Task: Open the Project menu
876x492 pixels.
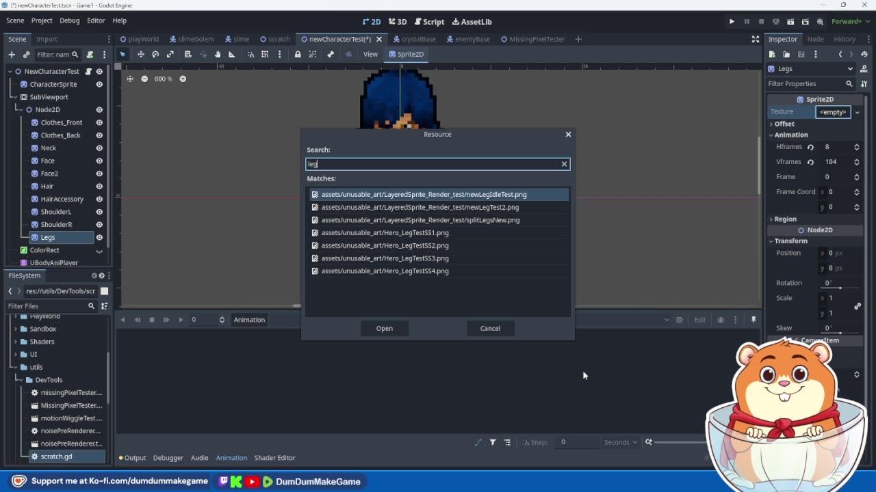Action: point(42,20)
